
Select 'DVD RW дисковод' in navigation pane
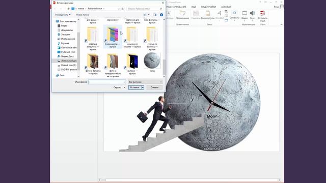click(67, 70)
